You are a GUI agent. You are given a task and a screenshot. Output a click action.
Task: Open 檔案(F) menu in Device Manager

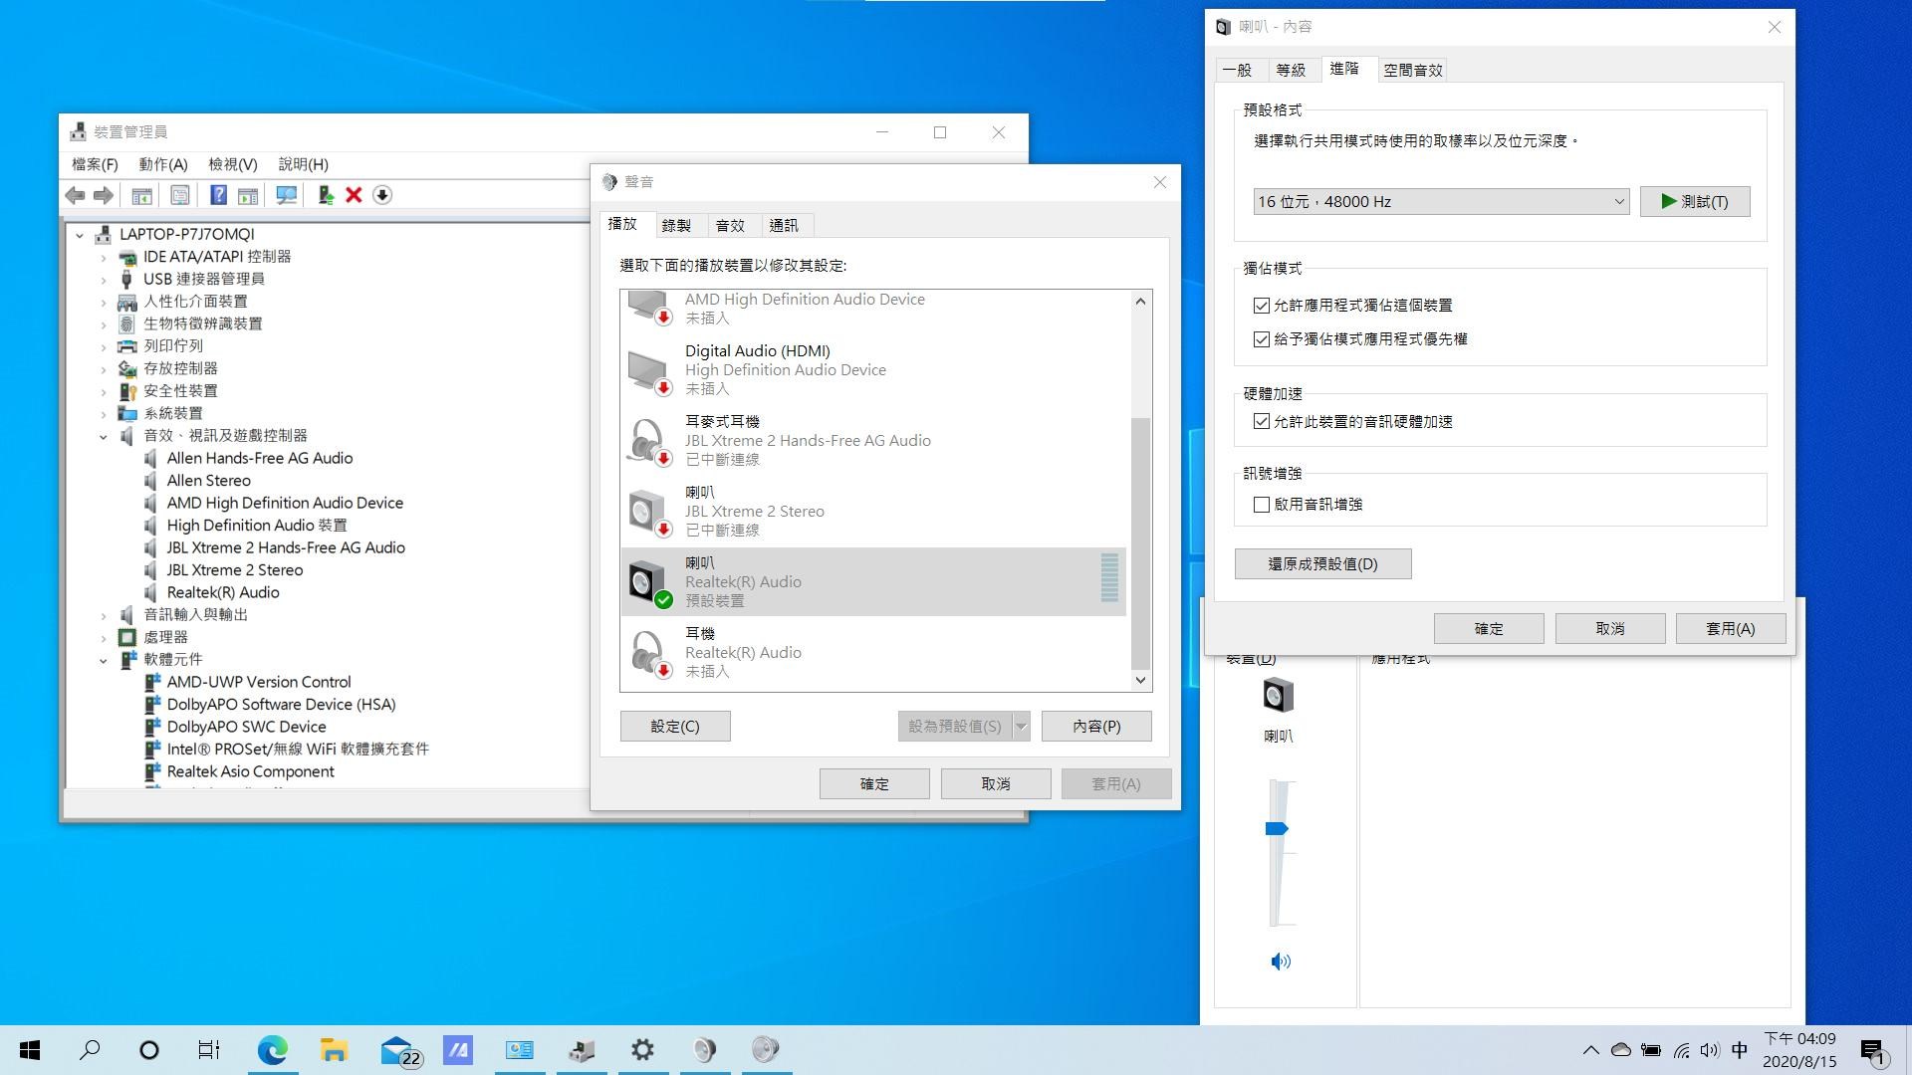click(x=95, y=164)
